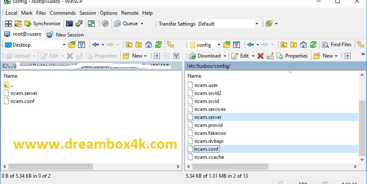Click the local parent directory icon

[x=129, y=45]
